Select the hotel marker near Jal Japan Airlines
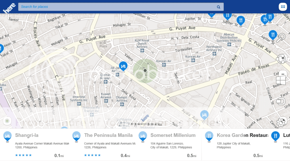Screen dimensions: 290x163 tap(123, 66)
